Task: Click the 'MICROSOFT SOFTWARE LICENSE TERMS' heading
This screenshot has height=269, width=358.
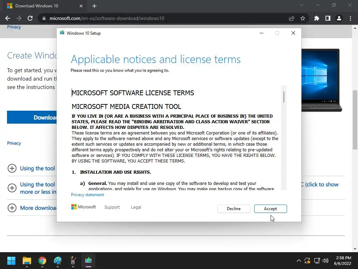Action: coord(133,93)
